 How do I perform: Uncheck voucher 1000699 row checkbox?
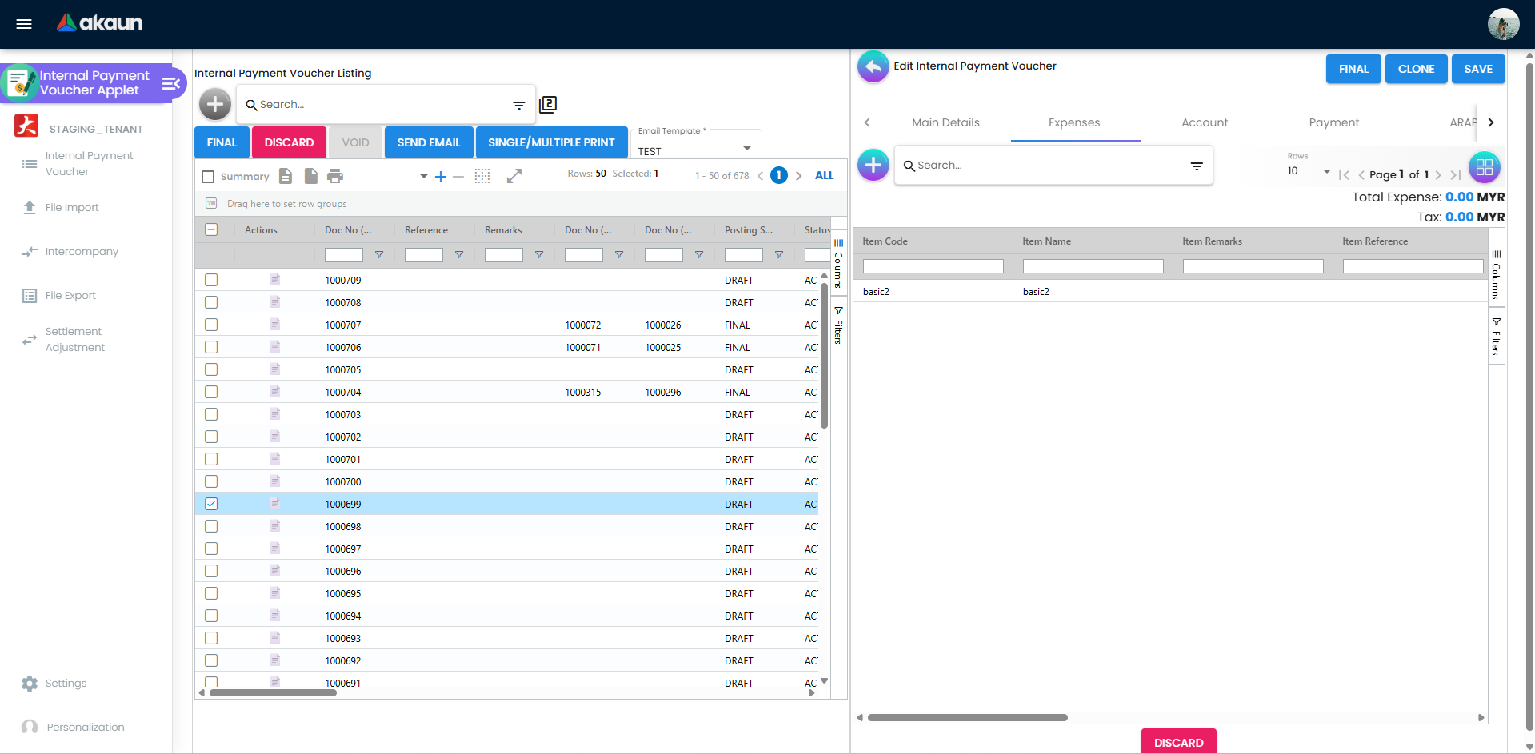pyautogui.click(x=210, y=503)
